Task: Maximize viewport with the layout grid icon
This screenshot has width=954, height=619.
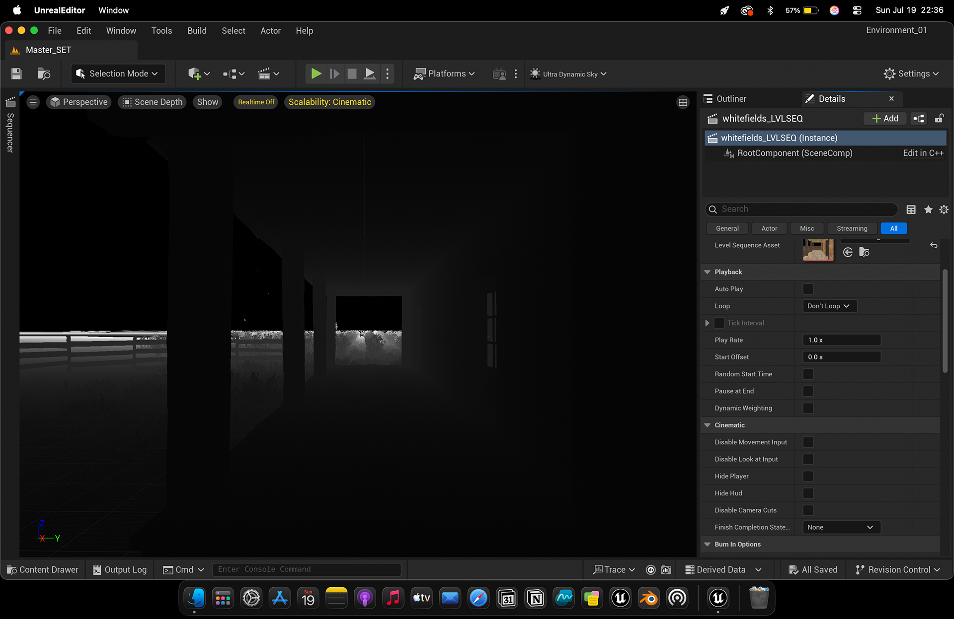Action: point(683,102)
